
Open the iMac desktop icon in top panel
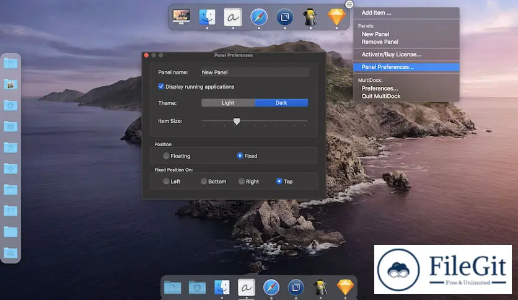pyautogui.click(x=181, y=17)
